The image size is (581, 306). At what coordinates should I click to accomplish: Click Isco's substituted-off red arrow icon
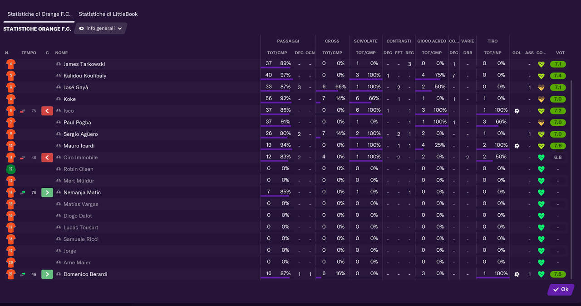[x=47, y=111]
